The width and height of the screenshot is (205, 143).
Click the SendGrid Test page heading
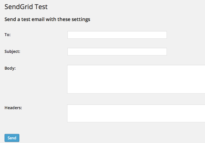click(x=26, y=6)
